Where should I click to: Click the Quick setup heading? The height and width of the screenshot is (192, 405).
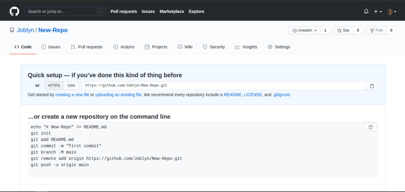[x=105, y=75]
